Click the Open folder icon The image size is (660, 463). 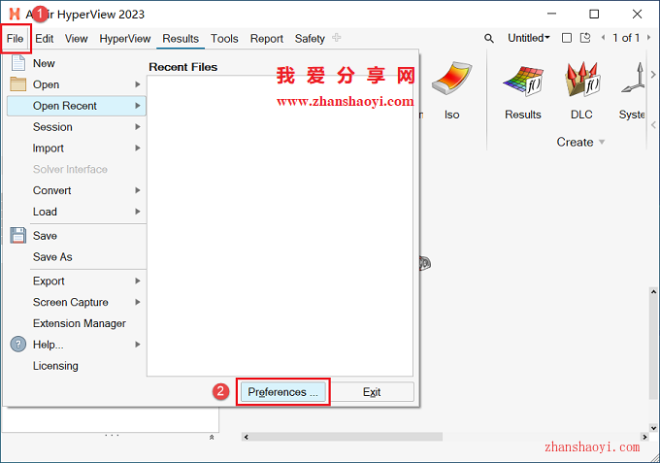pyautogui.click(x=18, y=84)
